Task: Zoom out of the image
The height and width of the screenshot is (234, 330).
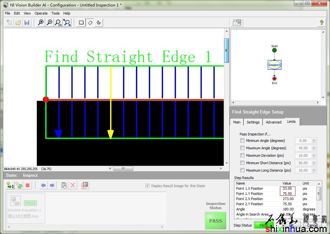Action: click(49, 23)
